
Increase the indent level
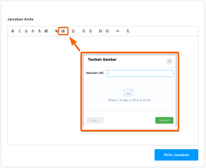[x=107, y=31]
